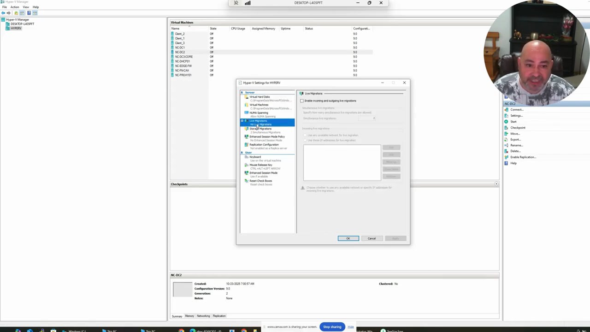Click the Stop sharing button
Screen dimensions: 590x332
pos(332,327)
